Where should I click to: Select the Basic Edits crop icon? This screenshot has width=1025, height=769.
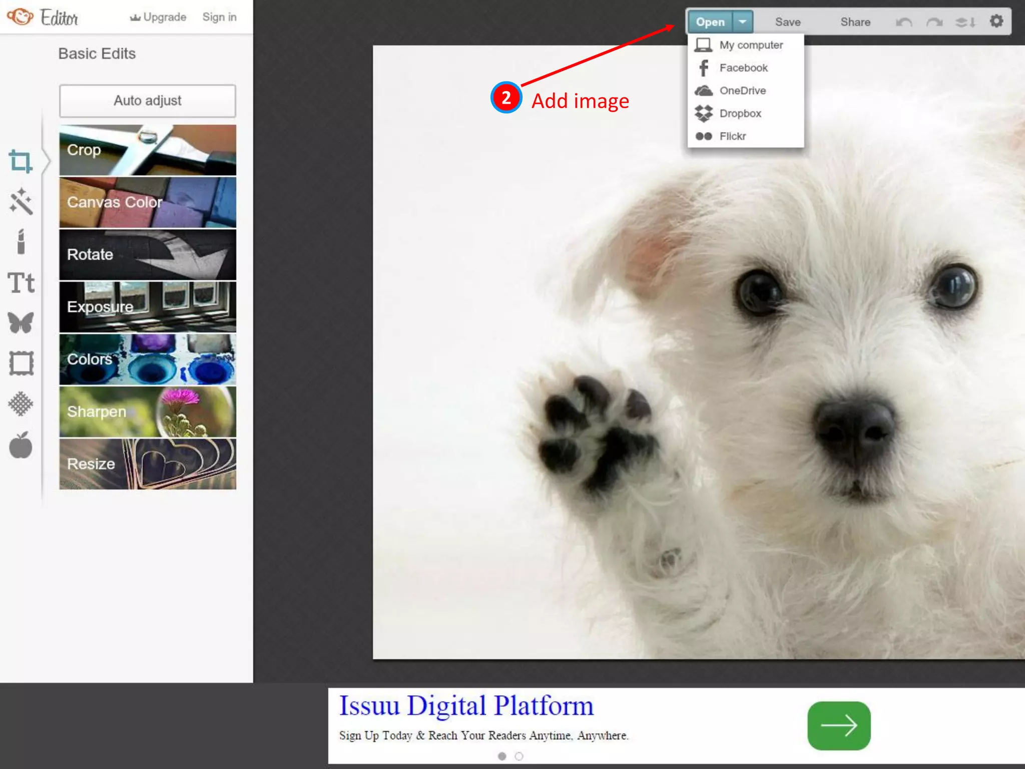click(x=21, y=161)
